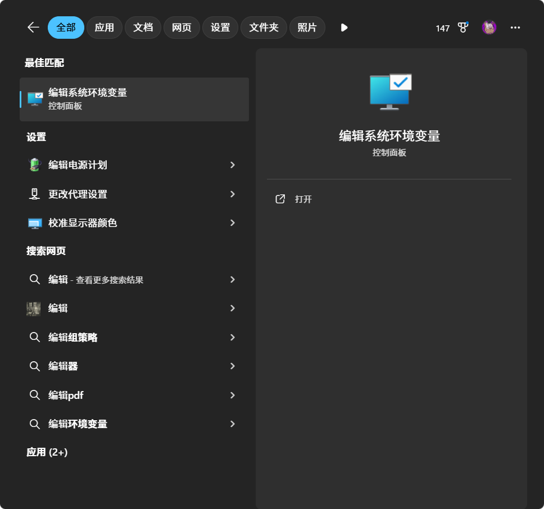544x509 pixels.
Task: Open the three-dot more options menu
Action: click(x=515, y=28)
